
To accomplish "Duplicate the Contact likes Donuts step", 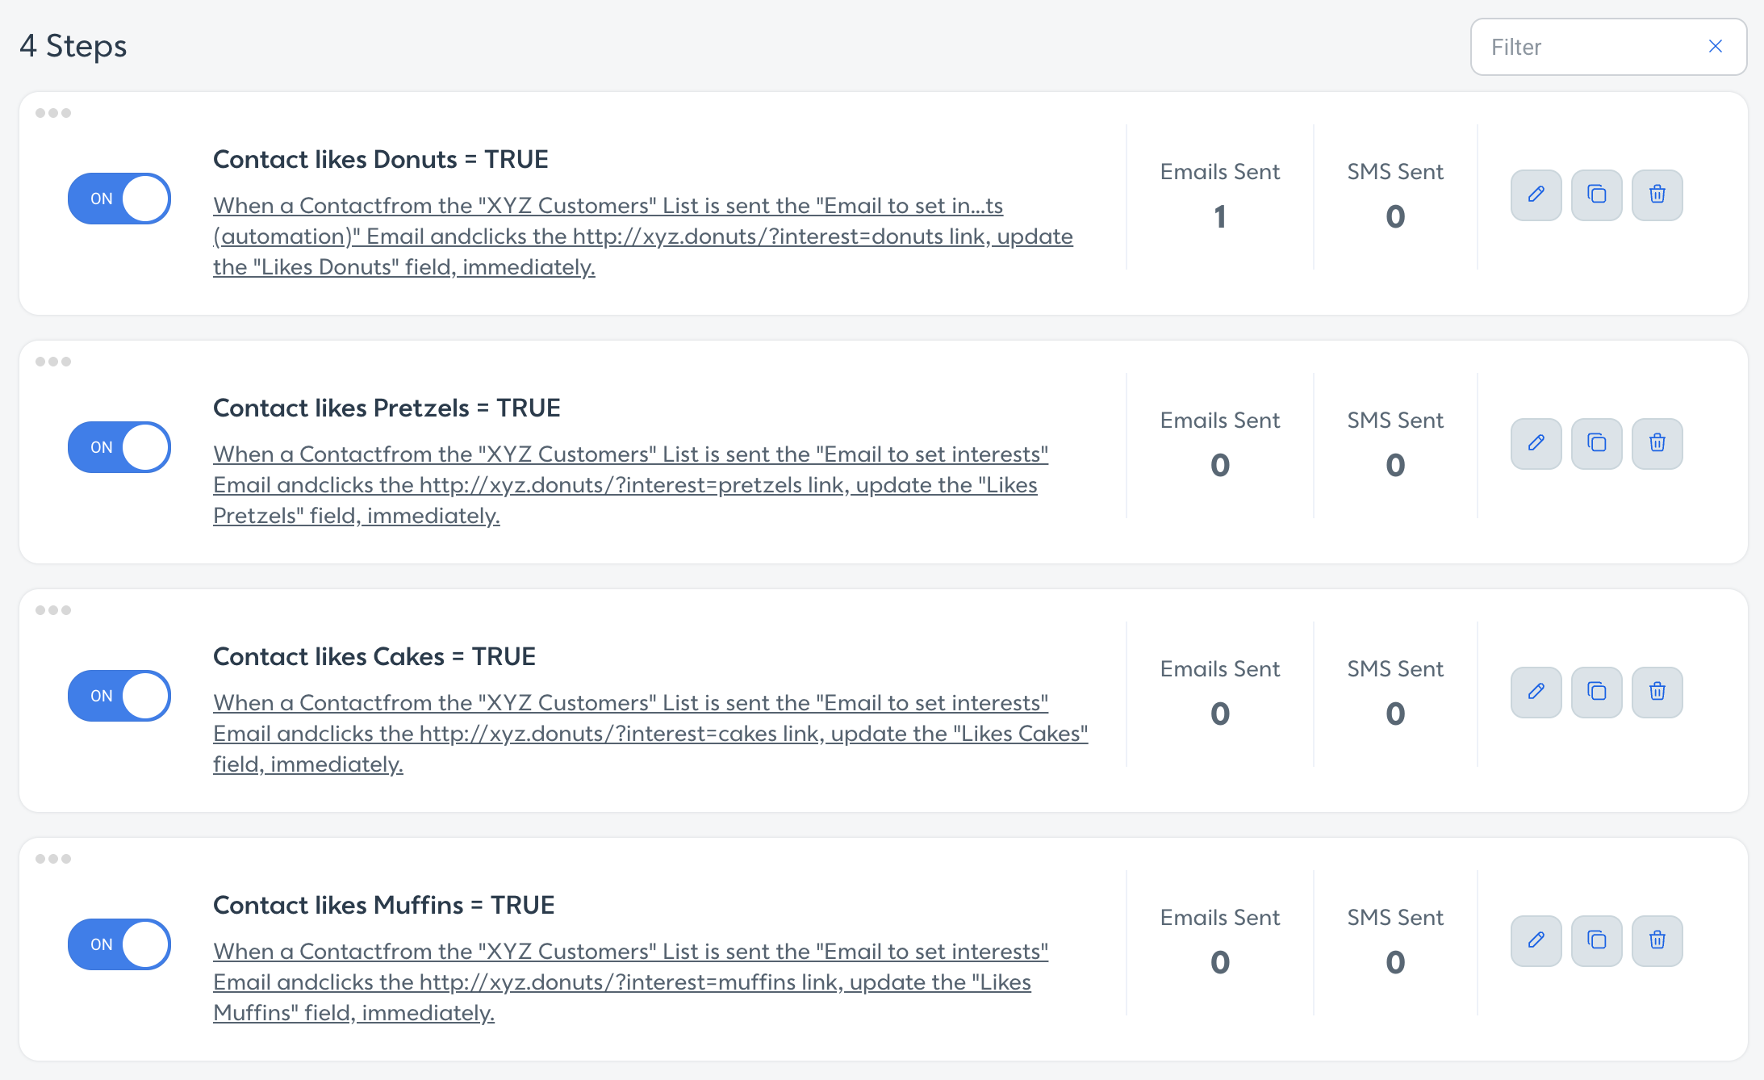I will [1596, 195].
